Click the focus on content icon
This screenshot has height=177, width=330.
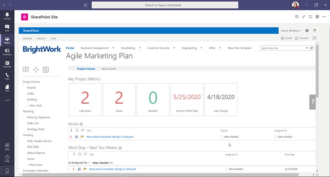pyautogui.click(x=315, y=38)
